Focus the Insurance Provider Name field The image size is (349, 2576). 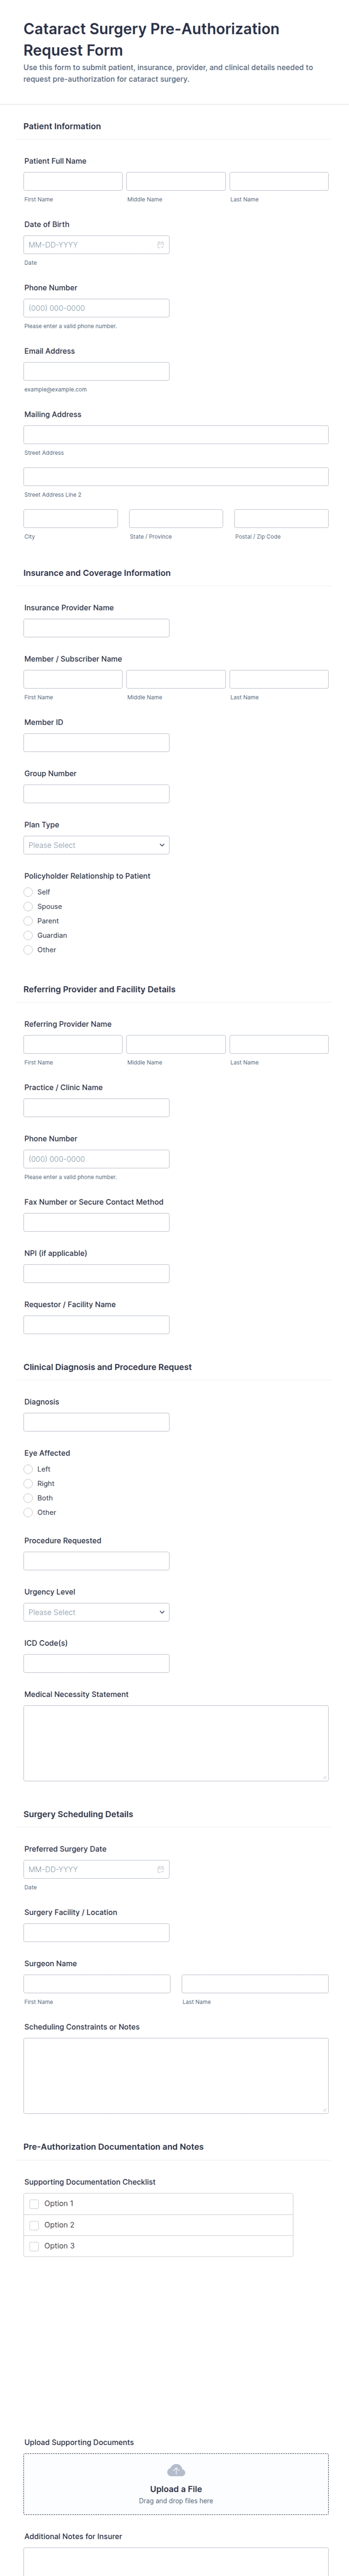pos(96,628)
